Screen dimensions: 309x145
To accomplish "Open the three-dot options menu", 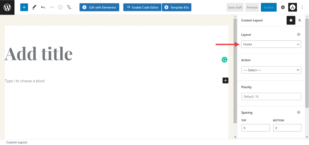I will click(x=302, y=8).
